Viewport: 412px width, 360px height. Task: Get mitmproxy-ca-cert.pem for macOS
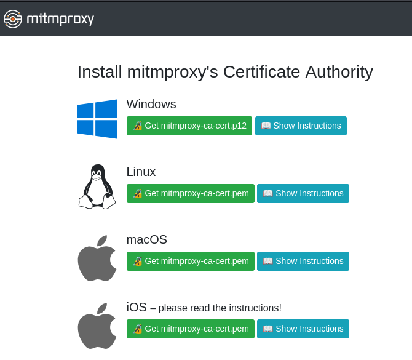click(191, 261)
